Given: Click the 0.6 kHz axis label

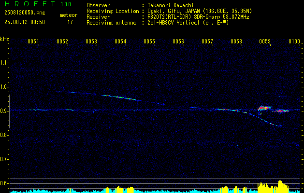Looking at the screenshot, I should point(4,183).
